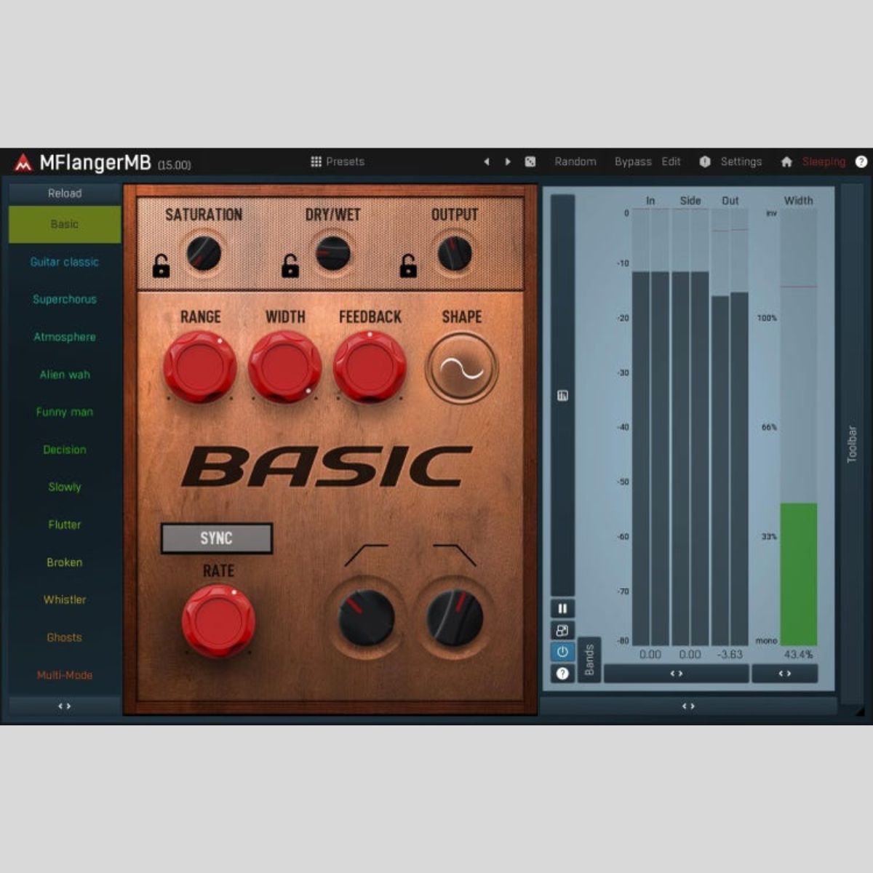Click the green Width meter bar
This screenshot has height=873, width=873.
pyautogui.click(x=799, y=575)
